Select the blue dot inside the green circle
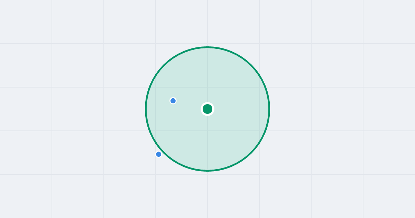Image resolution: width=415 pixels, height=218 pixels. 173,101
